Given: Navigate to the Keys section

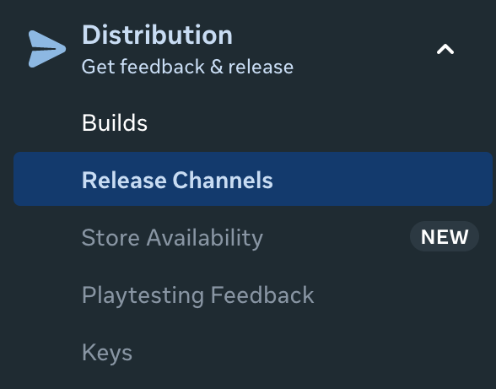Looking at the screenshot, I should pyautogui.click(x=107, y=353).
